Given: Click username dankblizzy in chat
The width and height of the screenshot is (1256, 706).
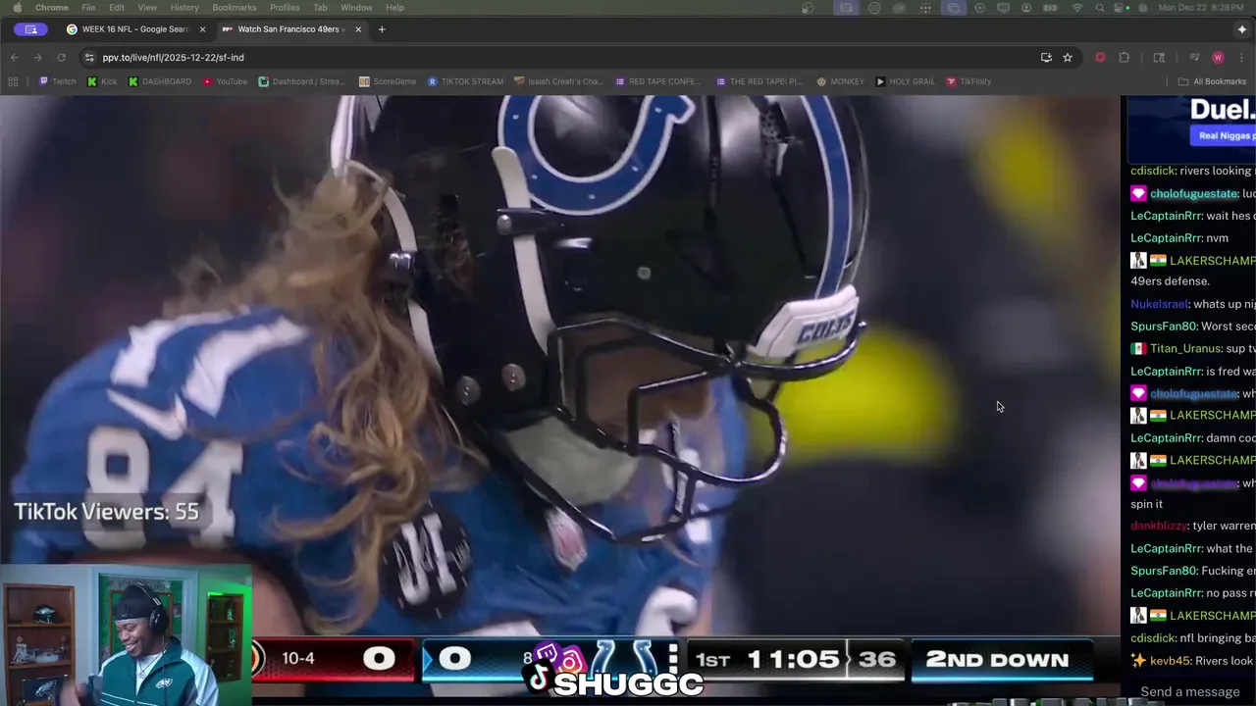Looking at the screenshot, I should click(1158, 526).
